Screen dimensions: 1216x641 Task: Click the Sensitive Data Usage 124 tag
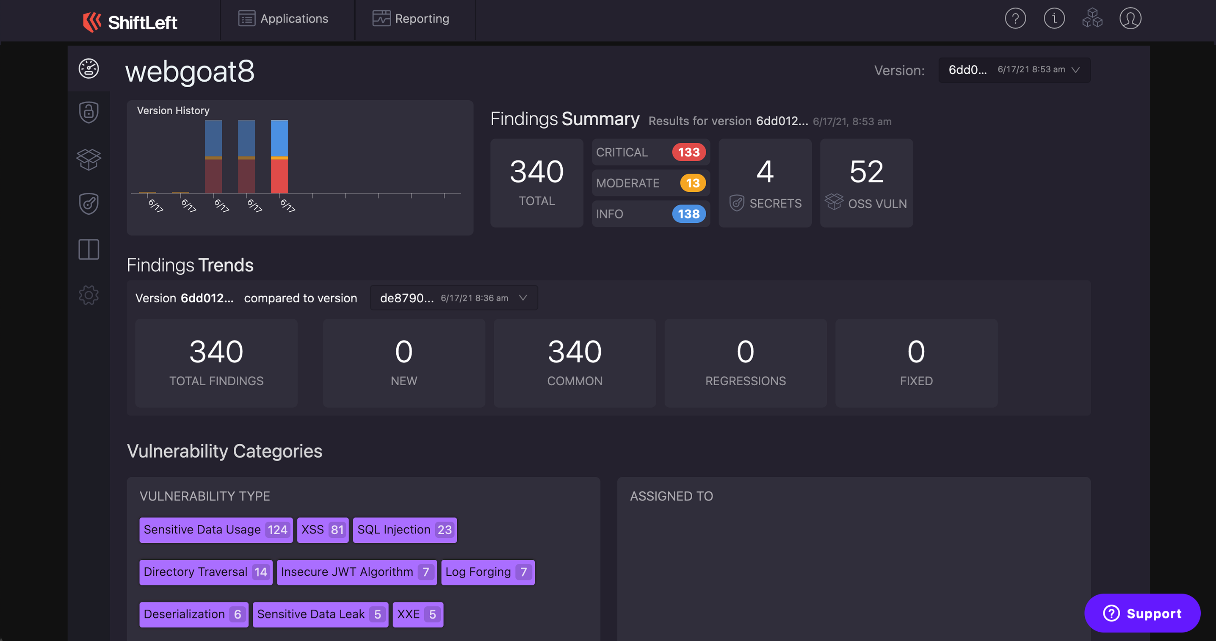tap(216, 530)
